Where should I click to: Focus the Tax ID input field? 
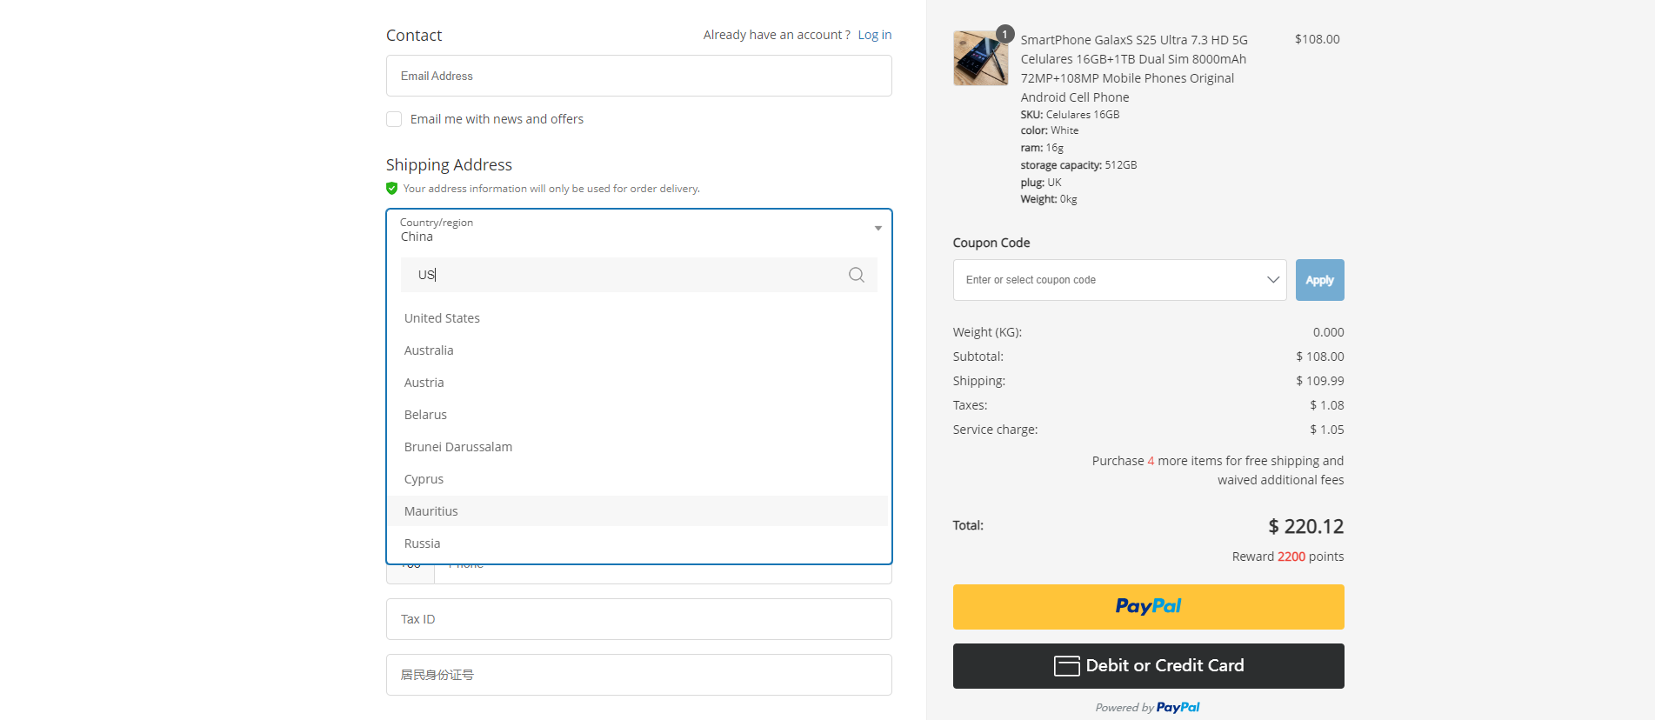point(639,619)
